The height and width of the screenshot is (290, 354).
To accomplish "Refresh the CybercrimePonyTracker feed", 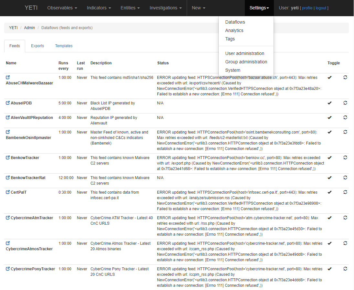I will point(345,269).
